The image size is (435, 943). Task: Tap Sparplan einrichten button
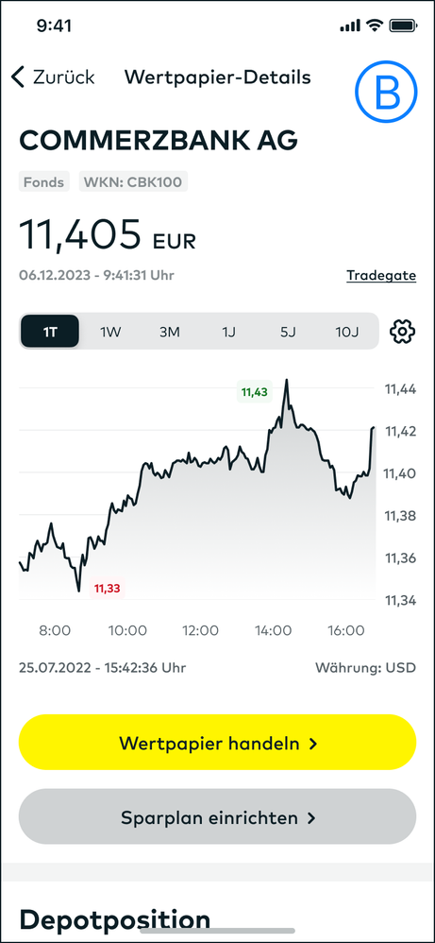point(217,816)
